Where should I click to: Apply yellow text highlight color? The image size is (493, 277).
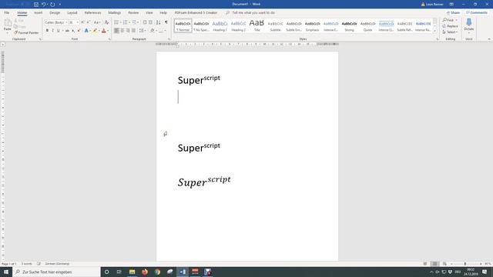[x=95, y=31]
